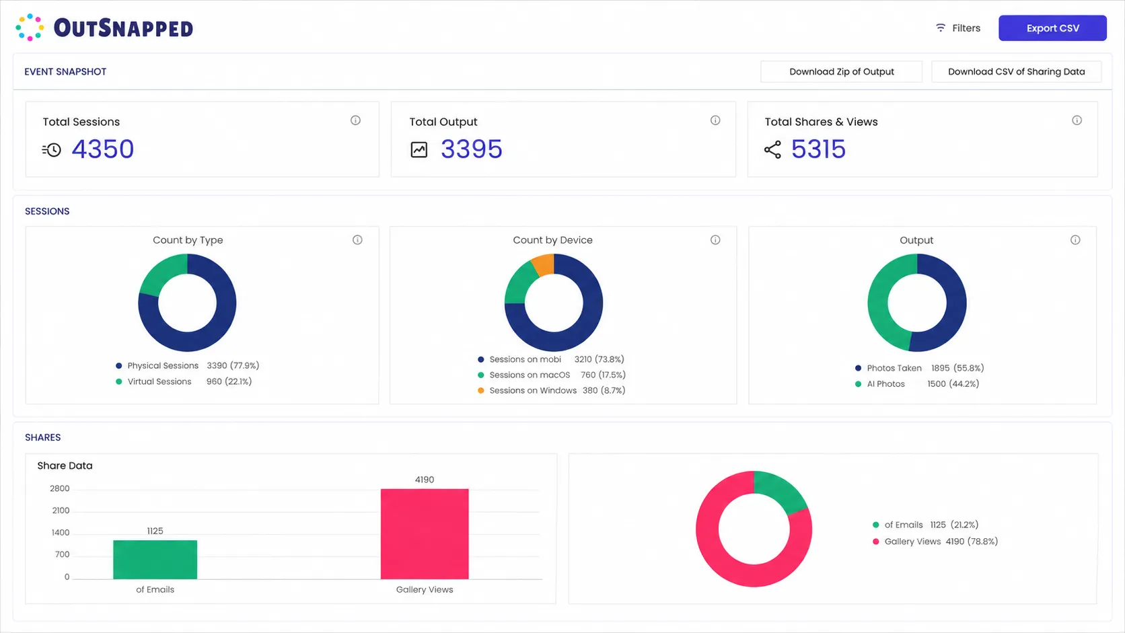Click the Virtual Sessions legend dot
Screen dimensions: 1125x633
tap(119, 381)
